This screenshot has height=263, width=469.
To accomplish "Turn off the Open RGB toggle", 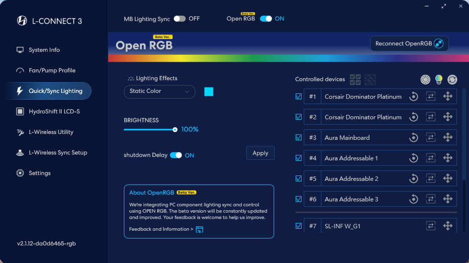I will (x=266, y=19).
